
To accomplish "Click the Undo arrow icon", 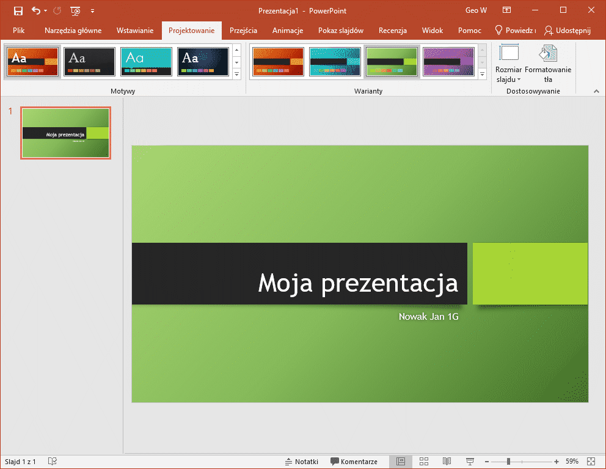I will [36, 10].
